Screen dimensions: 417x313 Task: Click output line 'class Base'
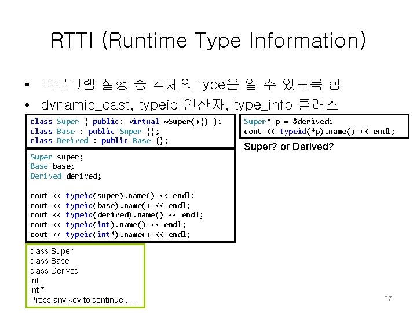pyautogui.click(x=50, y=261)
